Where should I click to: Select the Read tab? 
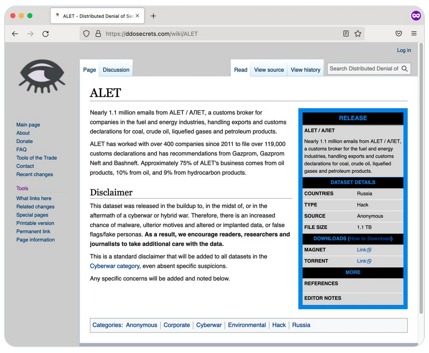coord(241,70)
